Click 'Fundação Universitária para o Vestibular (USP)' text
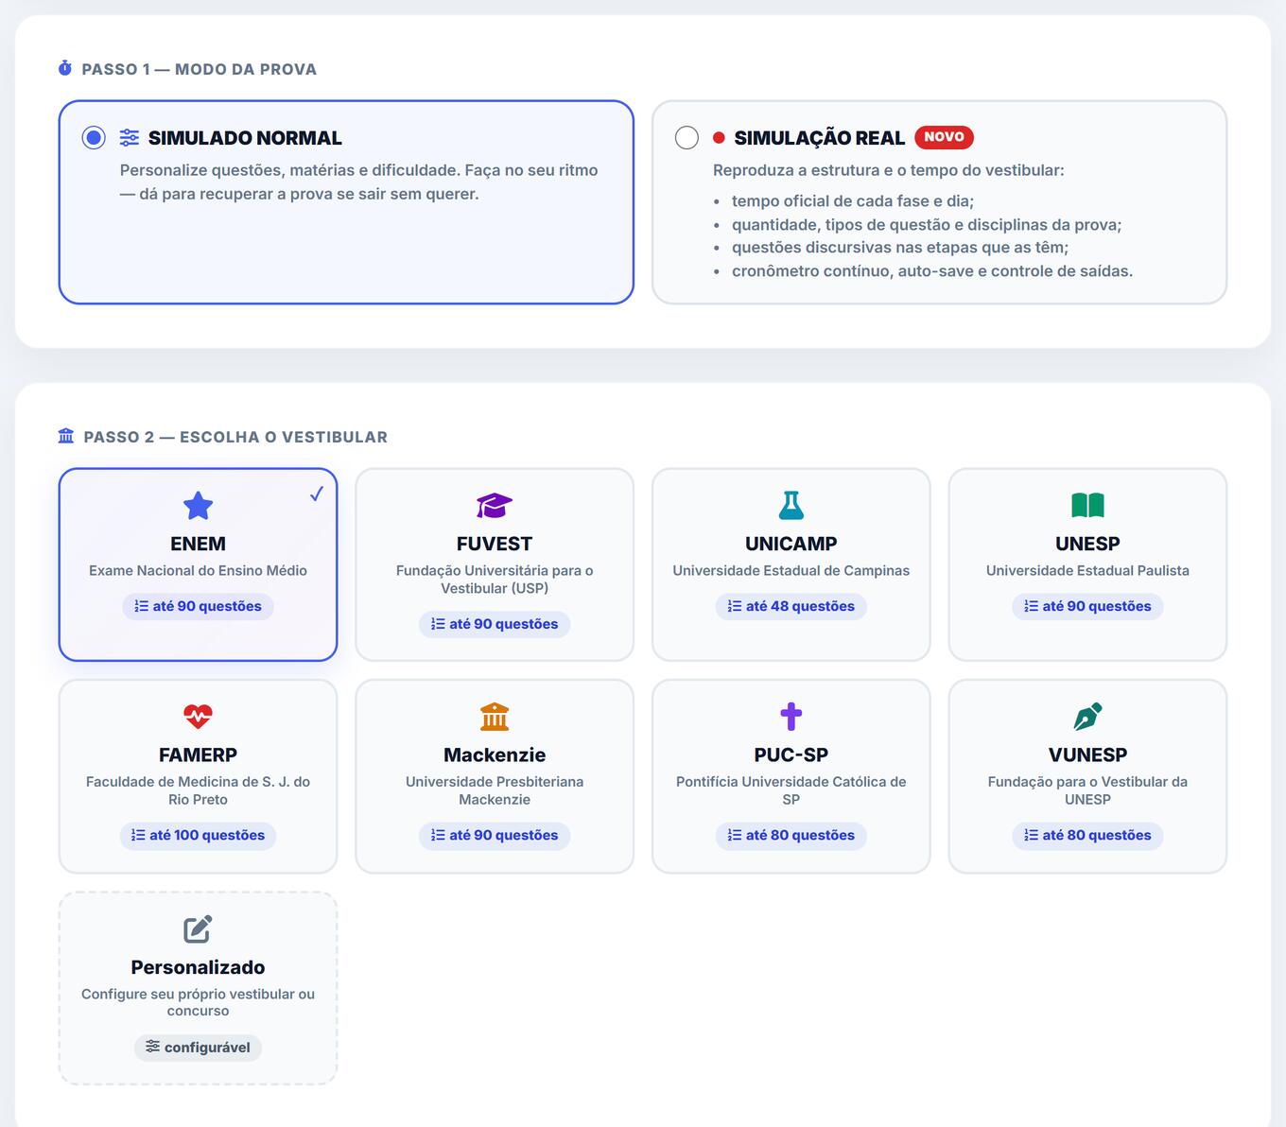The height and width of the screenshot is (1127, 1286). pyautogui.click(x=495, y=579)
